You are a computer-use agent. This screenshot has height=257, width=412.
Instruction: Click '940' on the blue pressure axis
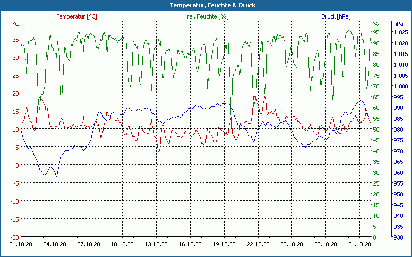point(398,216)
